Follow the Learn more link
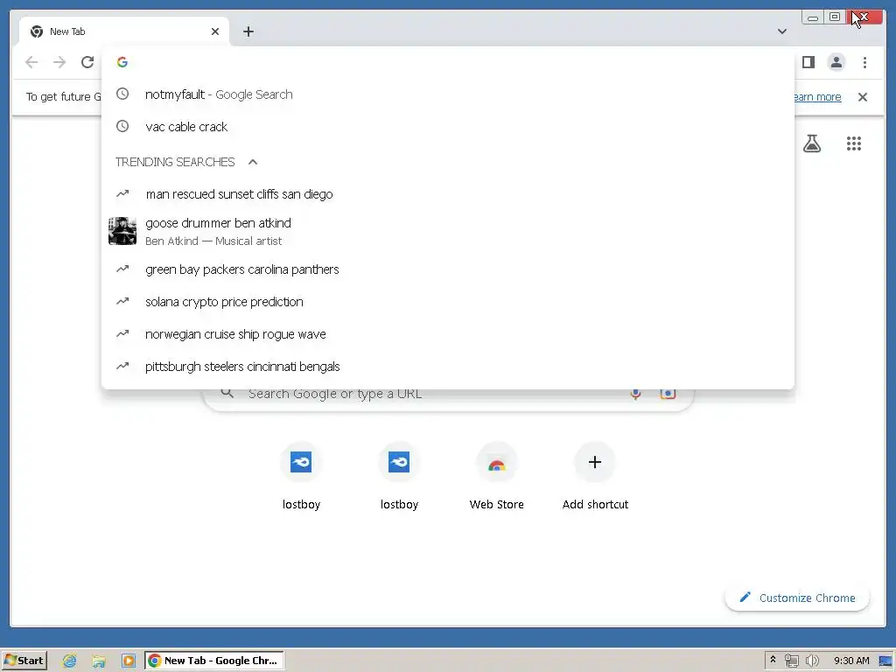This screenshot has height=672, width=896. coord(817,96)
